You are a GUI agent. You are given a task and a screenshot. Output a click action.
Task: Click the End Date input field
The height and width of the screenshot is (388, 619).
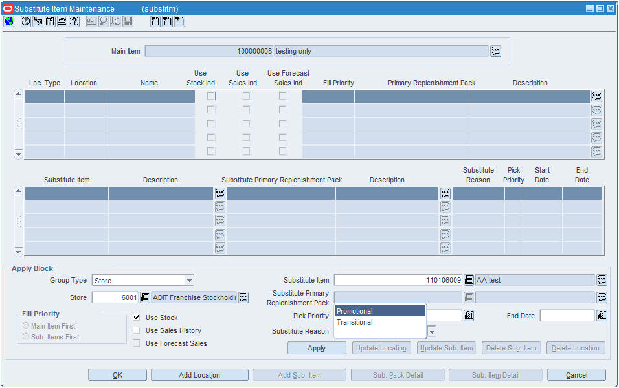pyautogui.click(x=567, y=316)
